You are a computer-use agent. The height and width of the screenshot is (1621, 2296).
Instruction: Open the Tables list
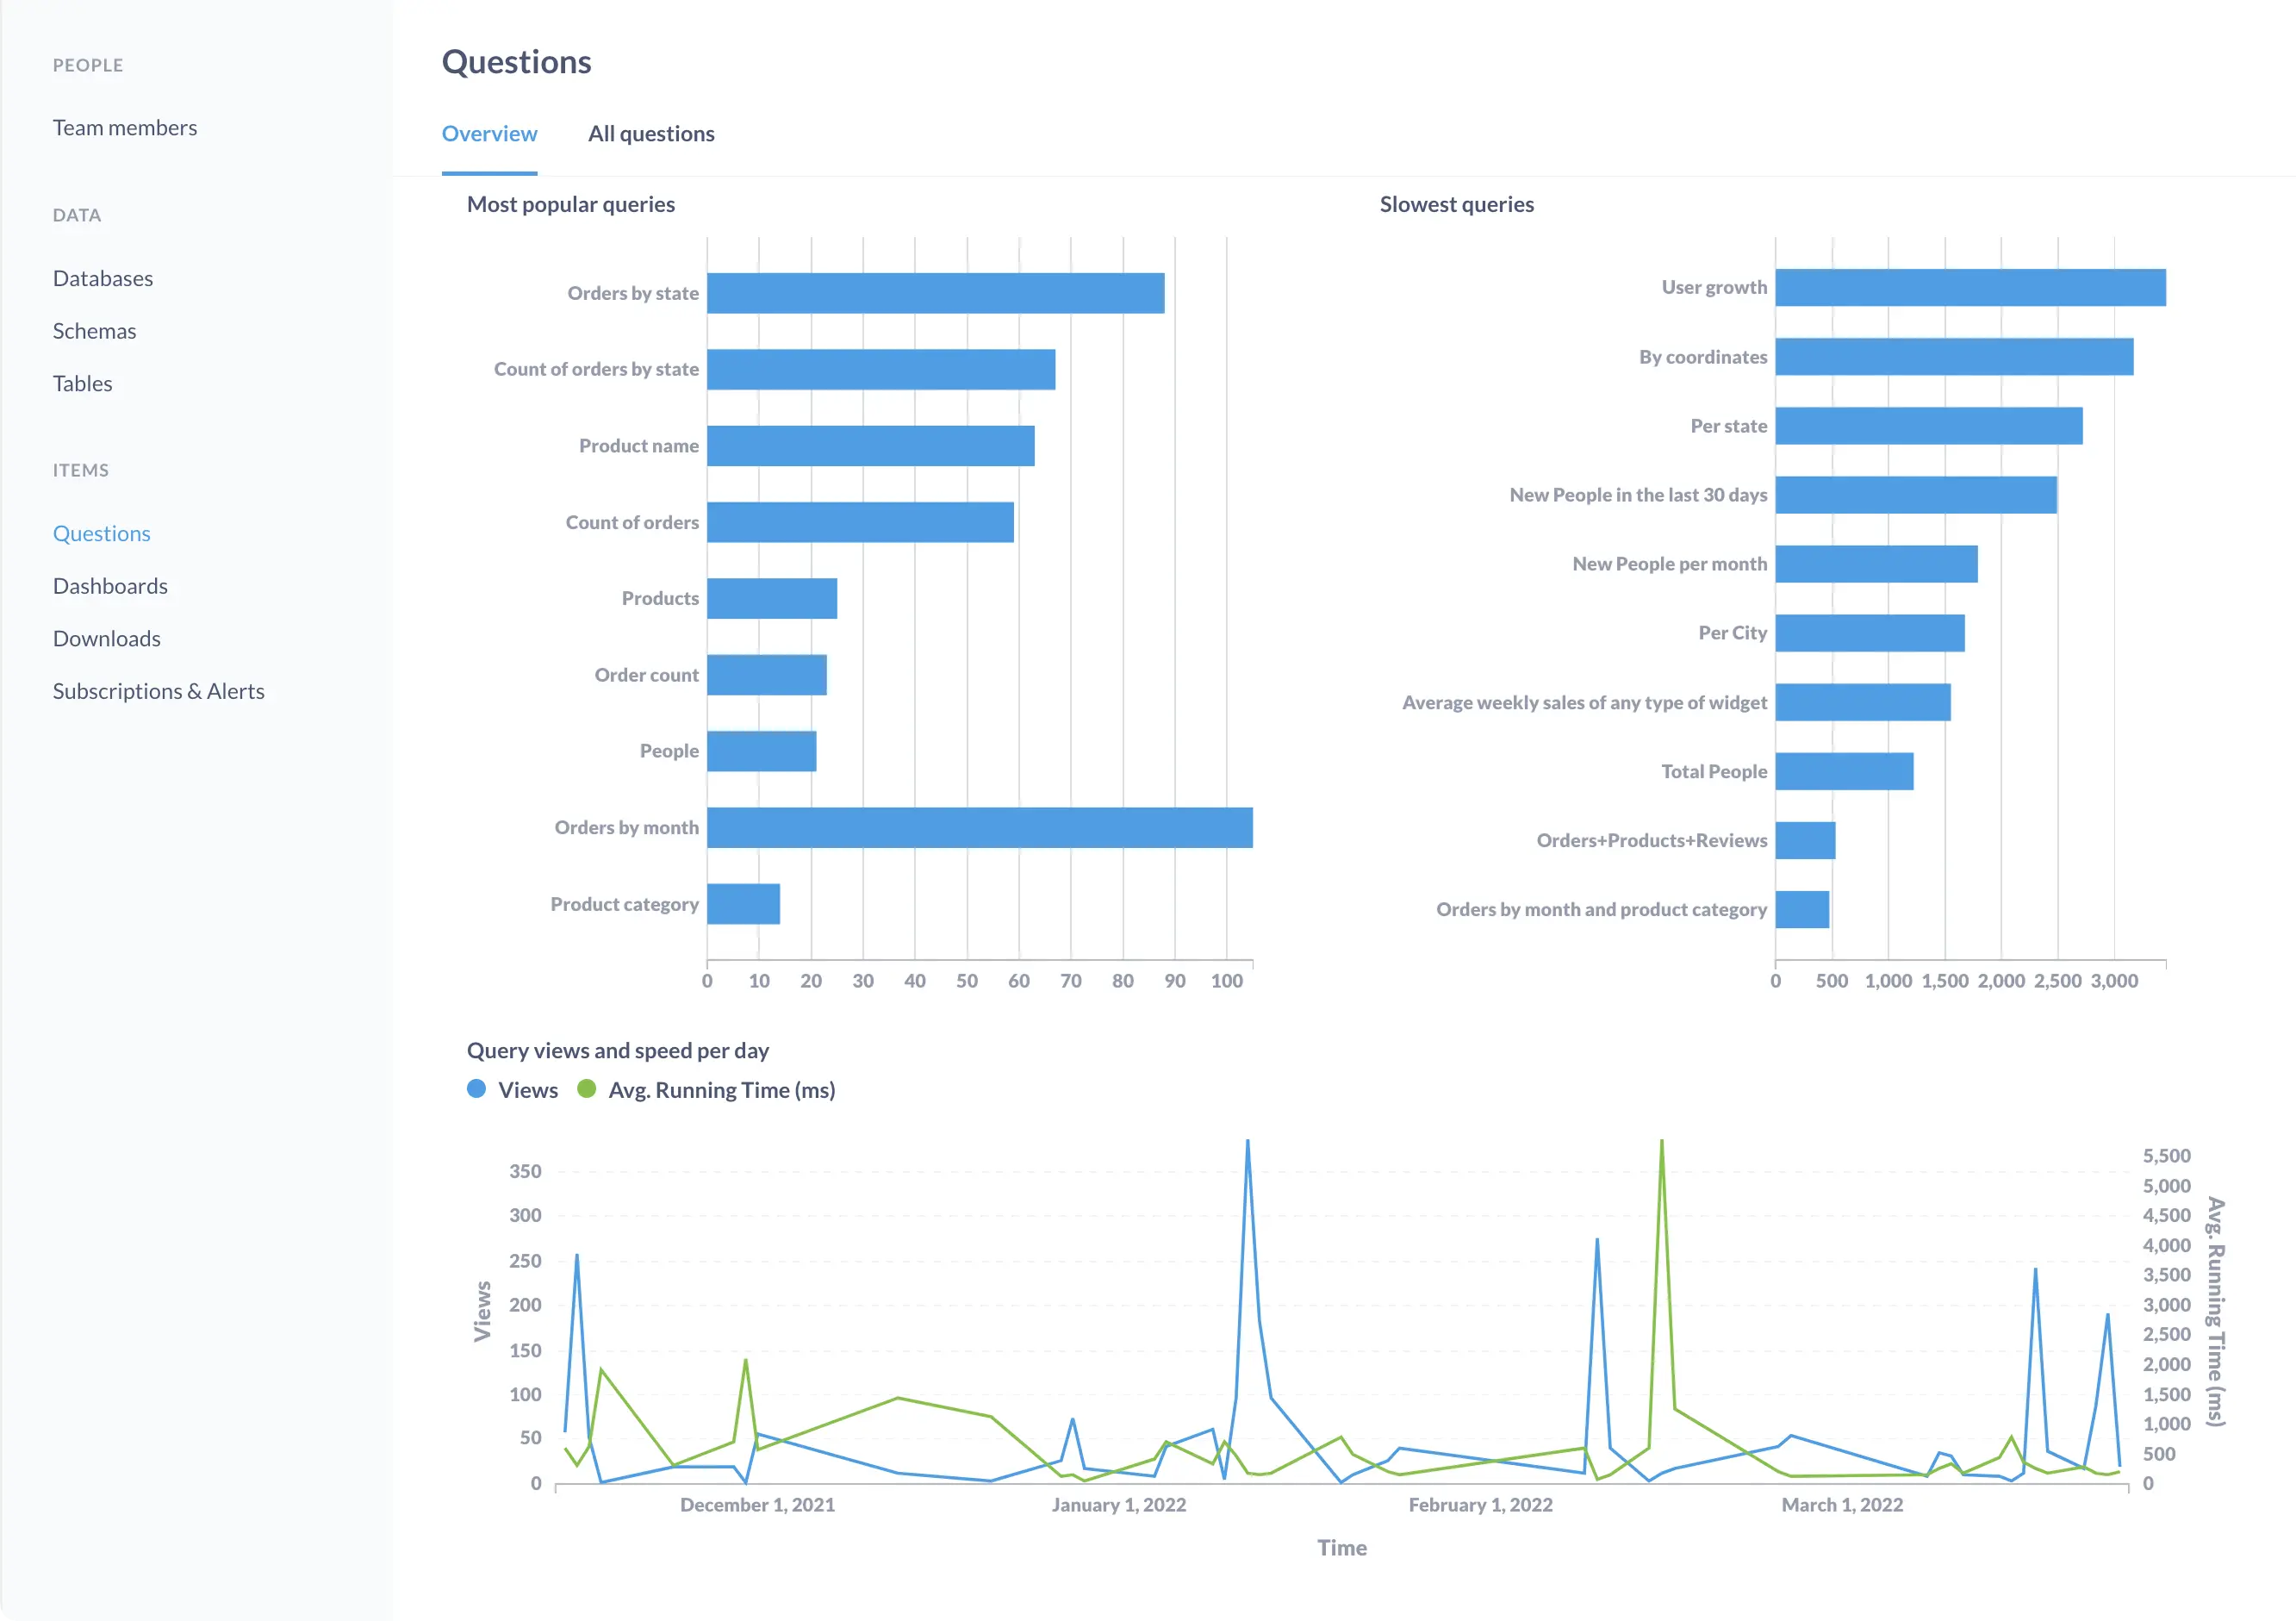83,383
